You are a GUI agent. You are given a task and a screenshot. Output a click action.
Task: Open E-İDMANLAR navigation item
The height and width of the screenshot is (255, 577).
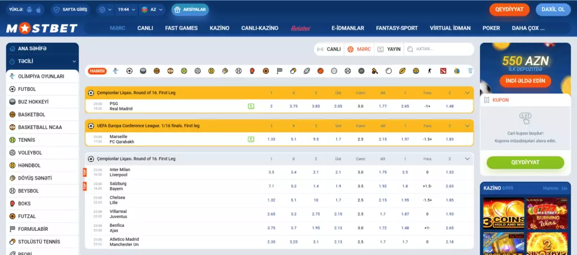pyautogui.click(x=348, y=28)
